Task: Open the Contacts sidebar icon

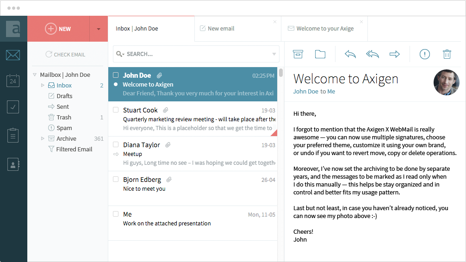Action: 13,164
